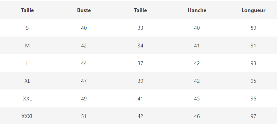The width and height of the screenshot is (277, 124).
Task: Click Hanche value 46 in XXXL row
Action: (197, 116)
